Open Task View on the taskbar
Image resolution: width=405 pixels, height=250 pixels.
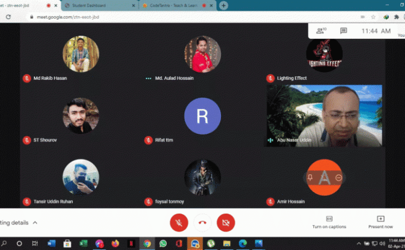[x=35, y=243]
